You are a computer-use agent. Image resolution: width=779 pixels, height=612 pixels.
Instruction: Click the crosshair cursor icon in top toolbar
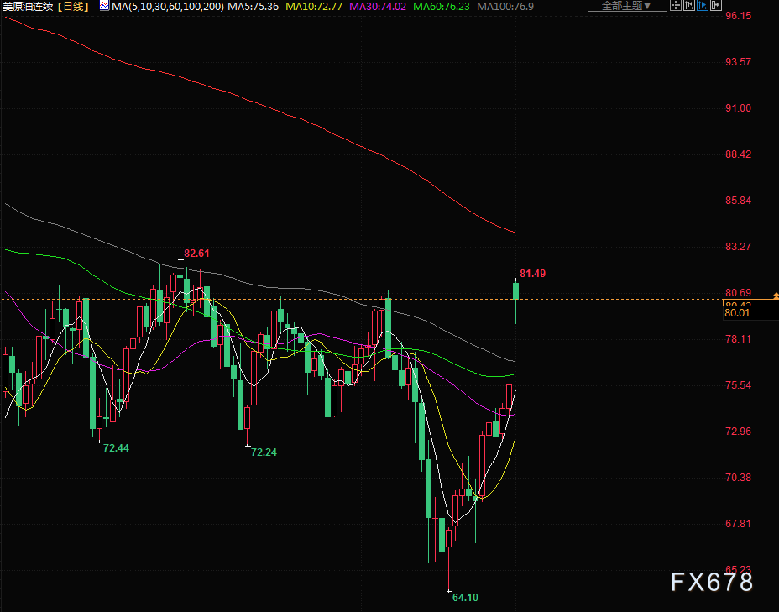(676, 6)
